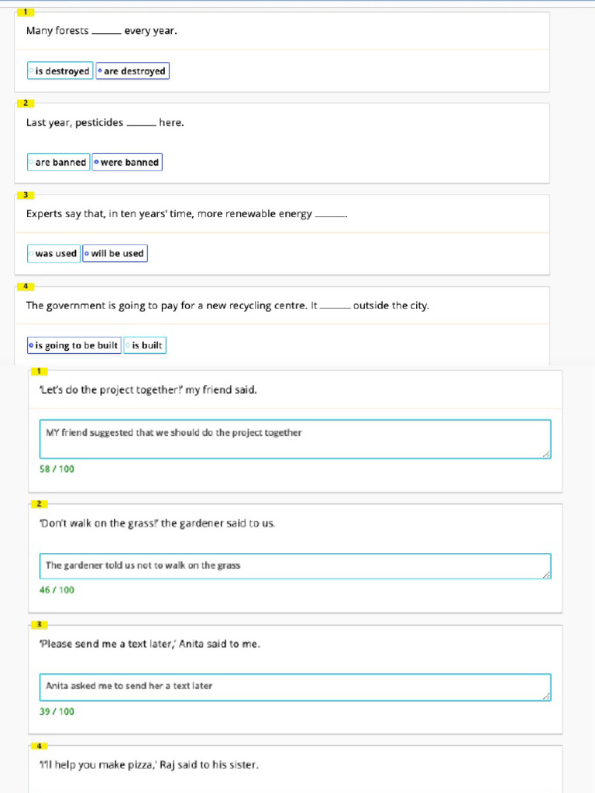The image size is (595, 793).
Task: Click the '46 / 100' character counter
Action: click(x=57, y=590)
